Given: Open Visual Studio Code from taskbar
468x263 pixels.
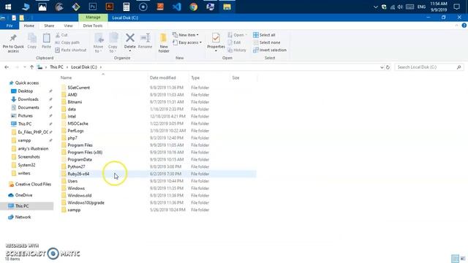Looking at the screenshot, I should coord(177,7).
